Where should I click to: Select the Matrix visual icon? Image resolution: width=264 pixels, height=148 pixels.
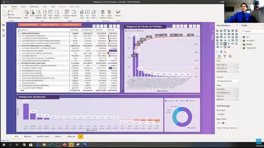225,44
